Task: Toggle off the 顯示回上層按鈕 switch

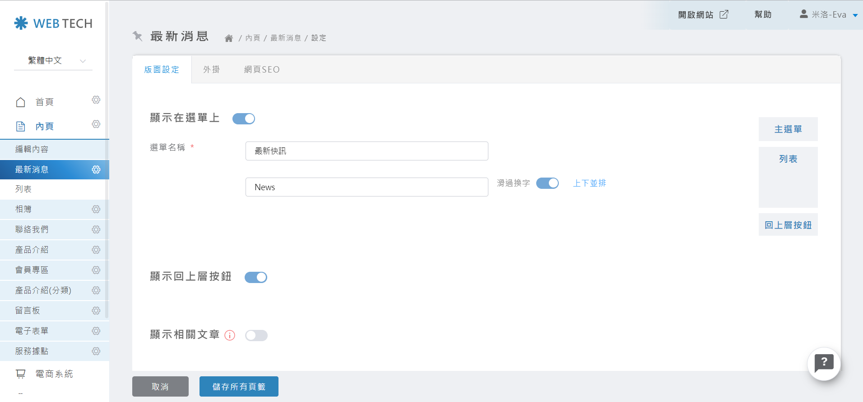Action: click(x=256, y=277)
